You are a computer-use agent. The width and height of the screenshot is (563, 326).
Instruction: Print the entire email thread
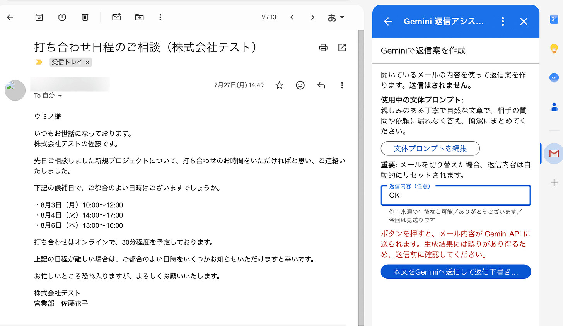(x=323, y=48)
